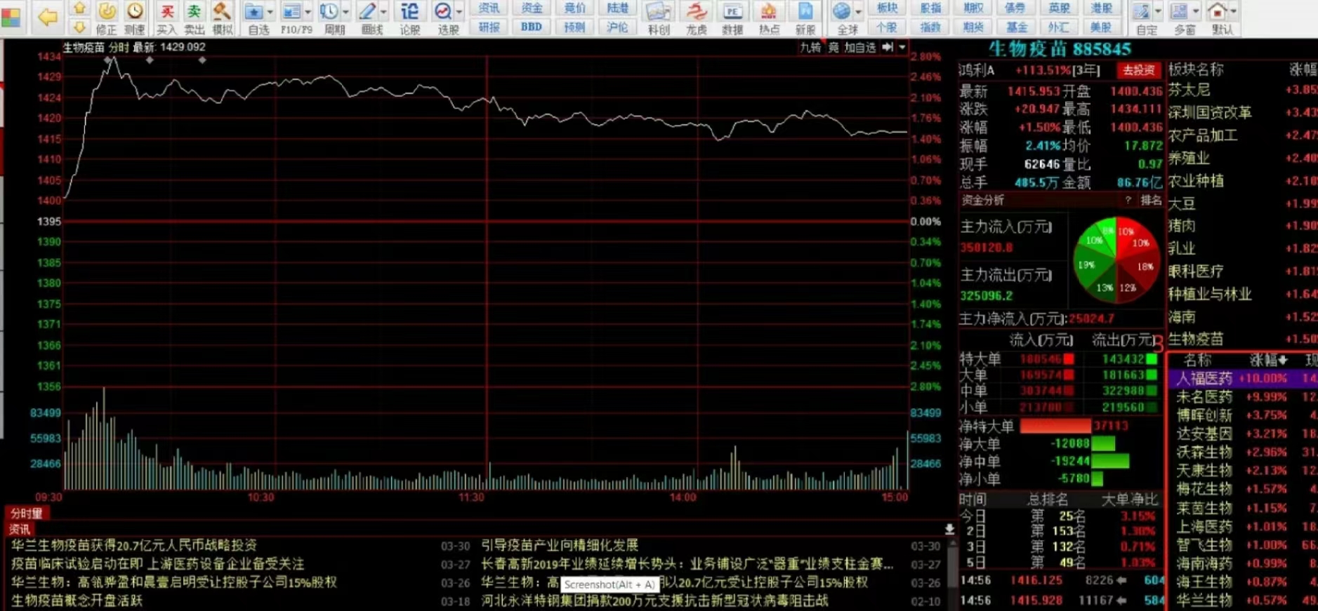Viewport: 1318px width, 611px height.
Task: Open the 模拟 simulated trading icon
Action: point(222,18)
